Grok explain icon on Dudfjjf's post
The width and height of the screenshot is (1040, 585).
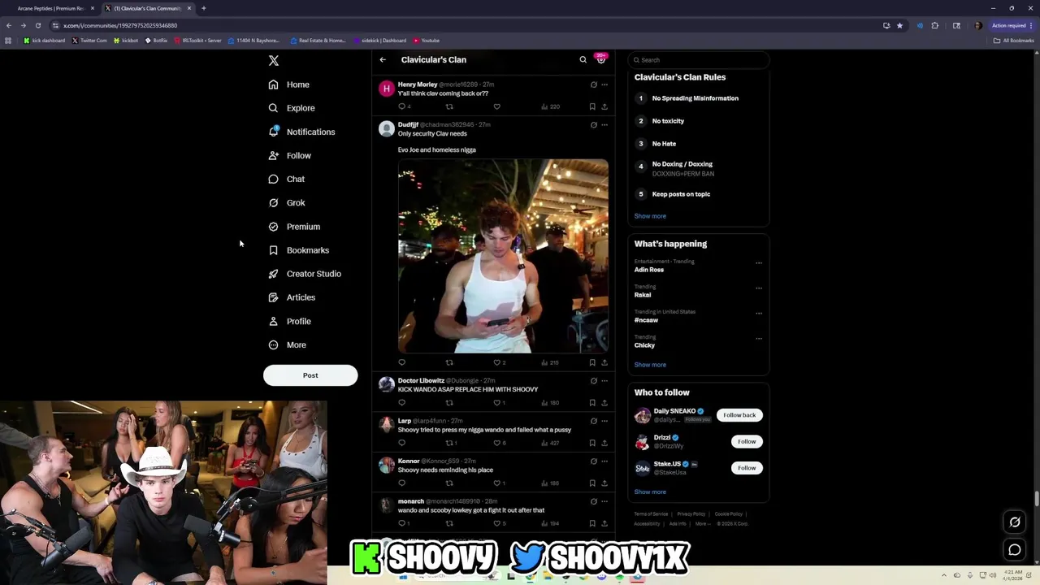pyautogui.click(x=593, y=125)
